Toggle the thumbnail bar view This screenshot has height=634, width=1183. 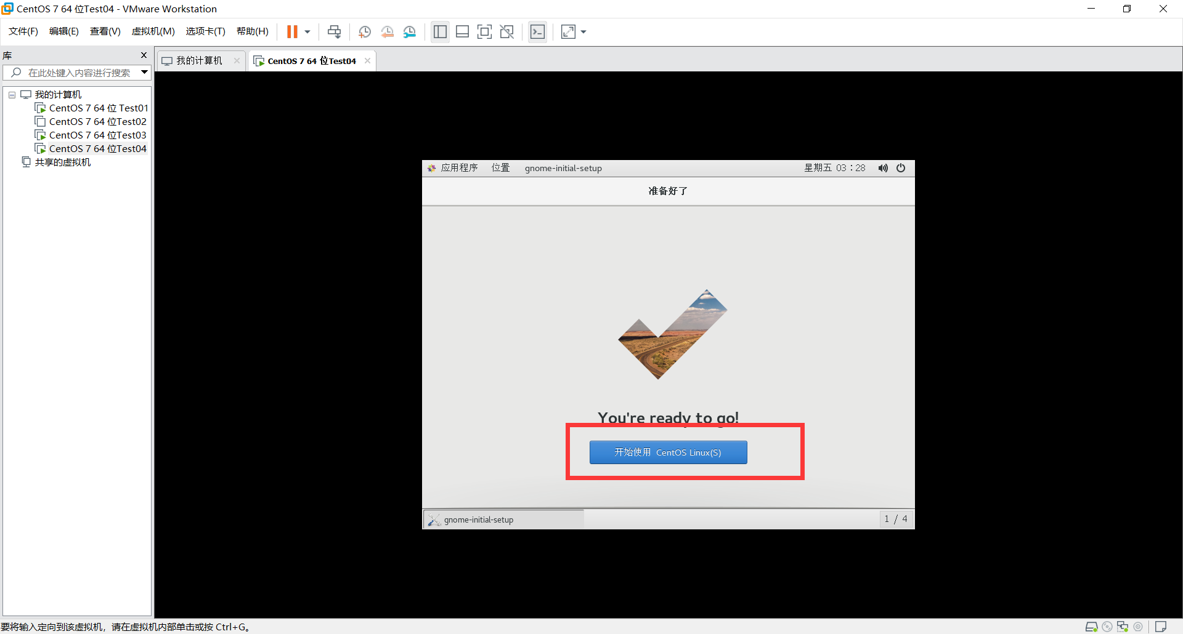[x=462, y=31]
